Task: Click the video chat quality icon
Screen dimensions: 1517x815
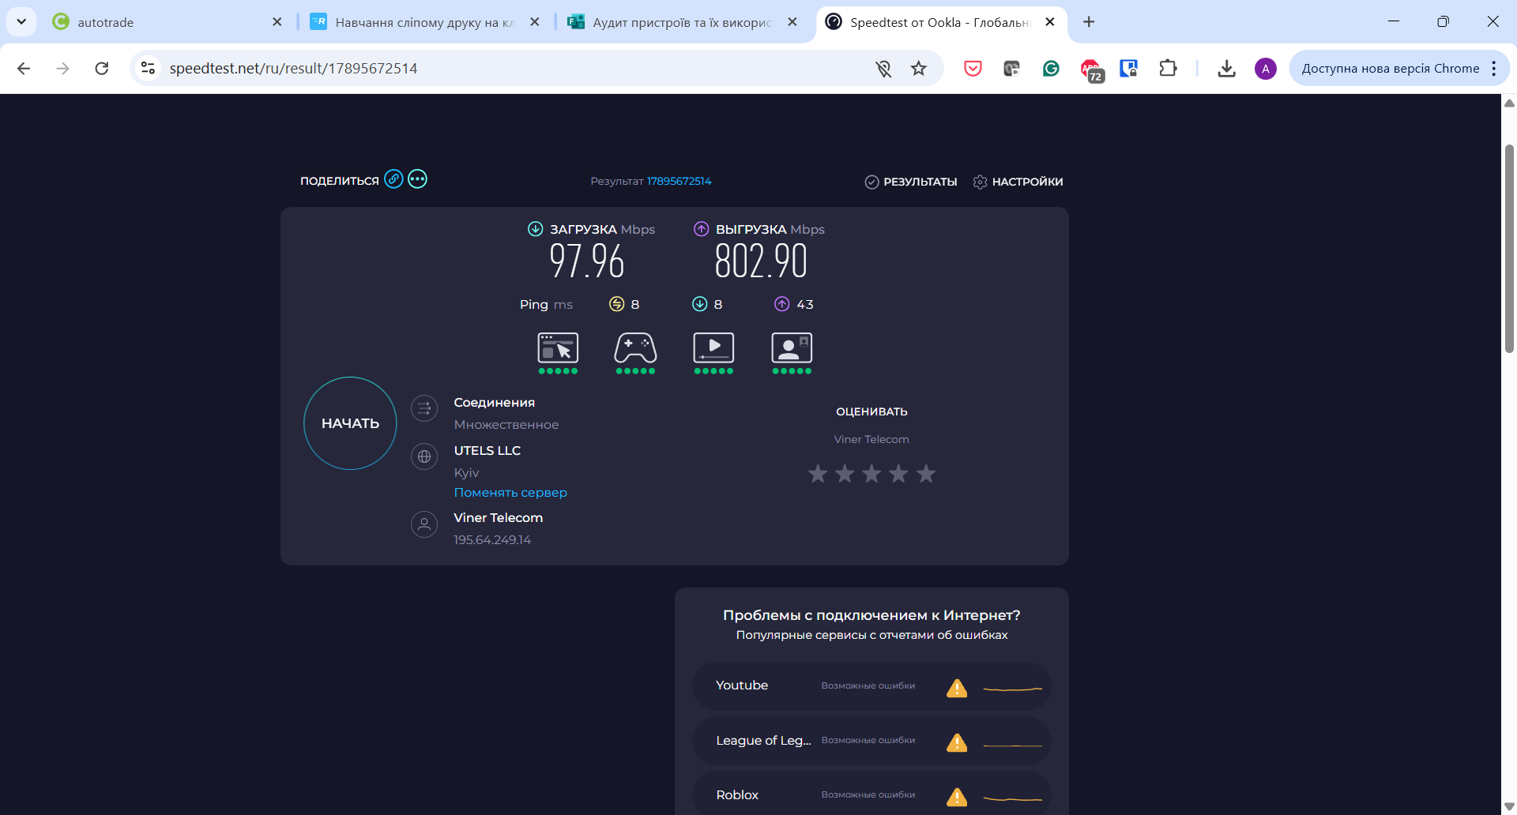Action: (792, 348)
